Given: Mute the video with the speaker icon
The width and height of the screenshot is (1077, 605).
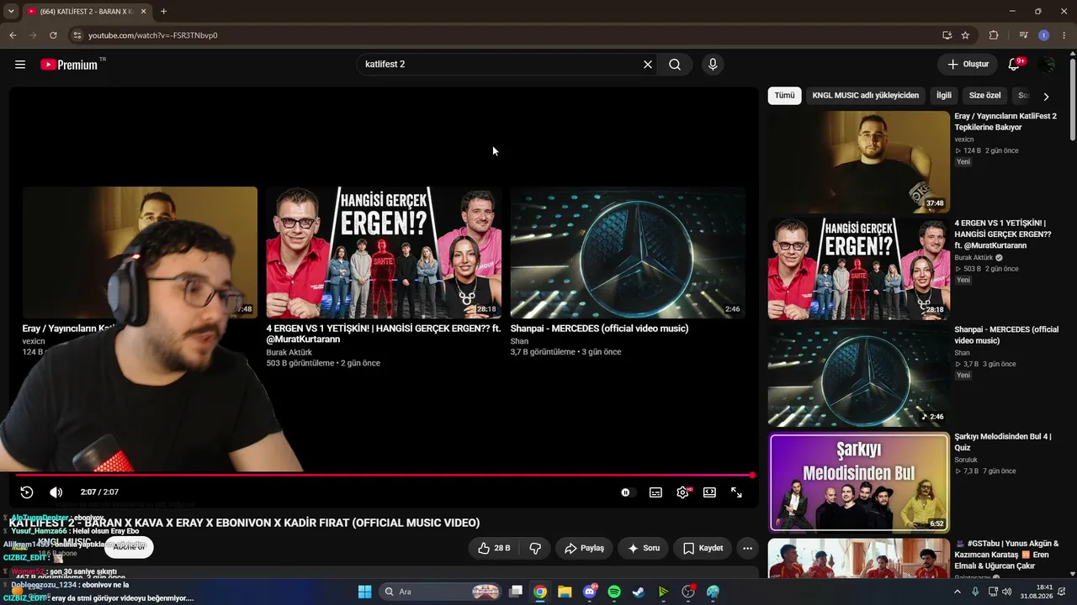Looking at the screenshot, I should tap(56, 492).
